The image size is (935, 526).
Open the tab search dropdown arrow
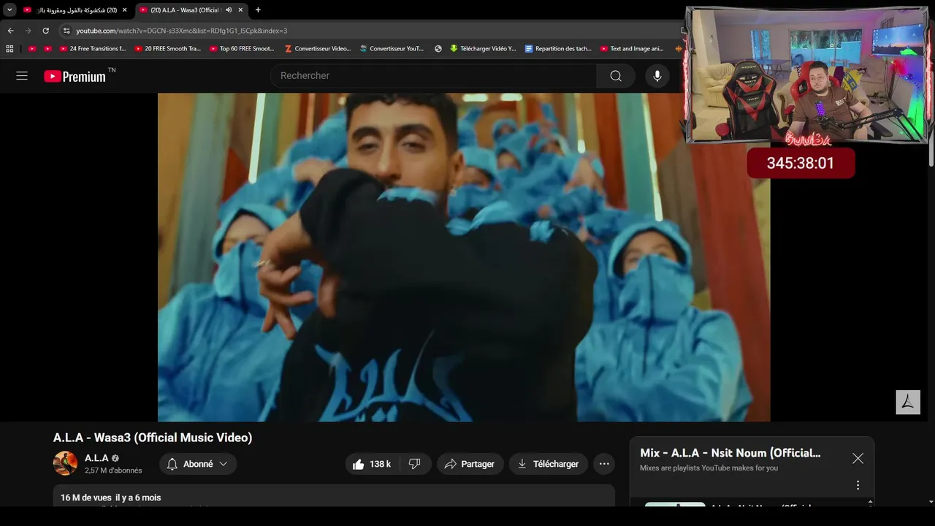tap(9, 9)
